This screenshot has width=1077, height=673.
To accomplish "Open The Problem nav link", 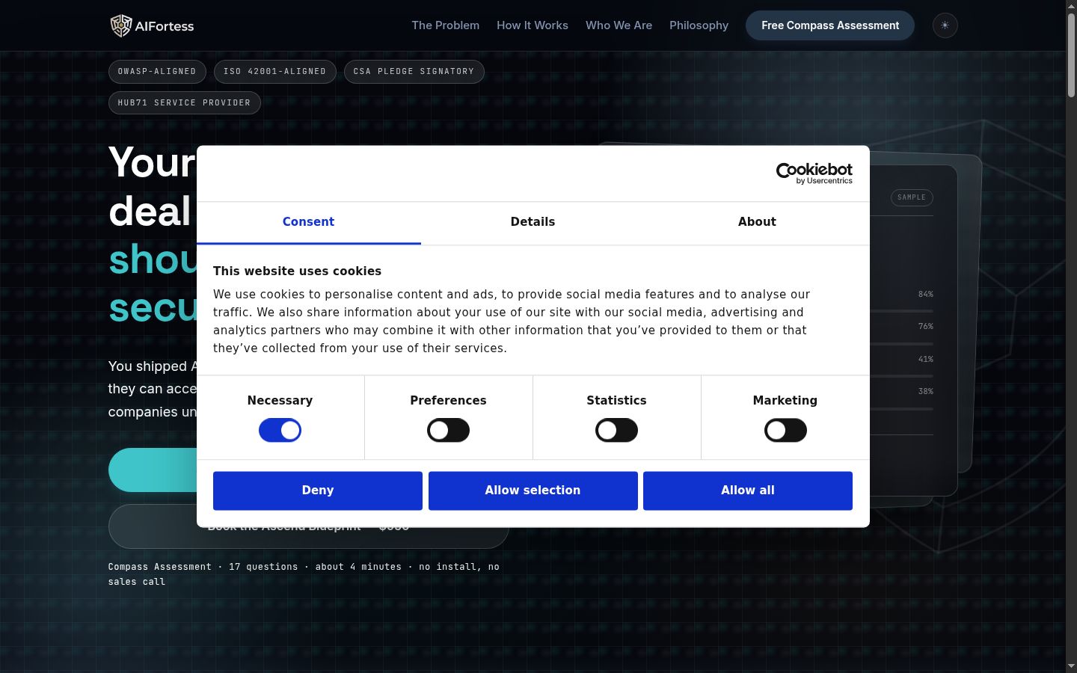I will (x=446, y=25).
